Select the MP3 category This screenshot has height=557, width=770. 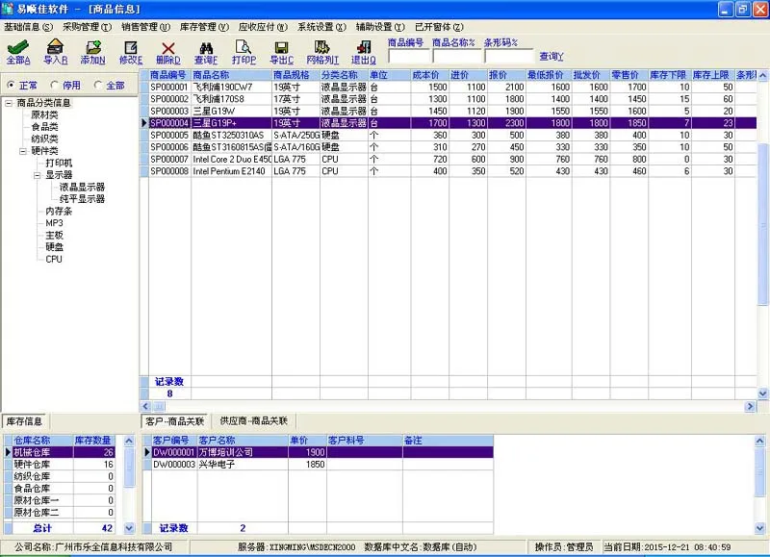pyautogui.click(x=54, y=223)
